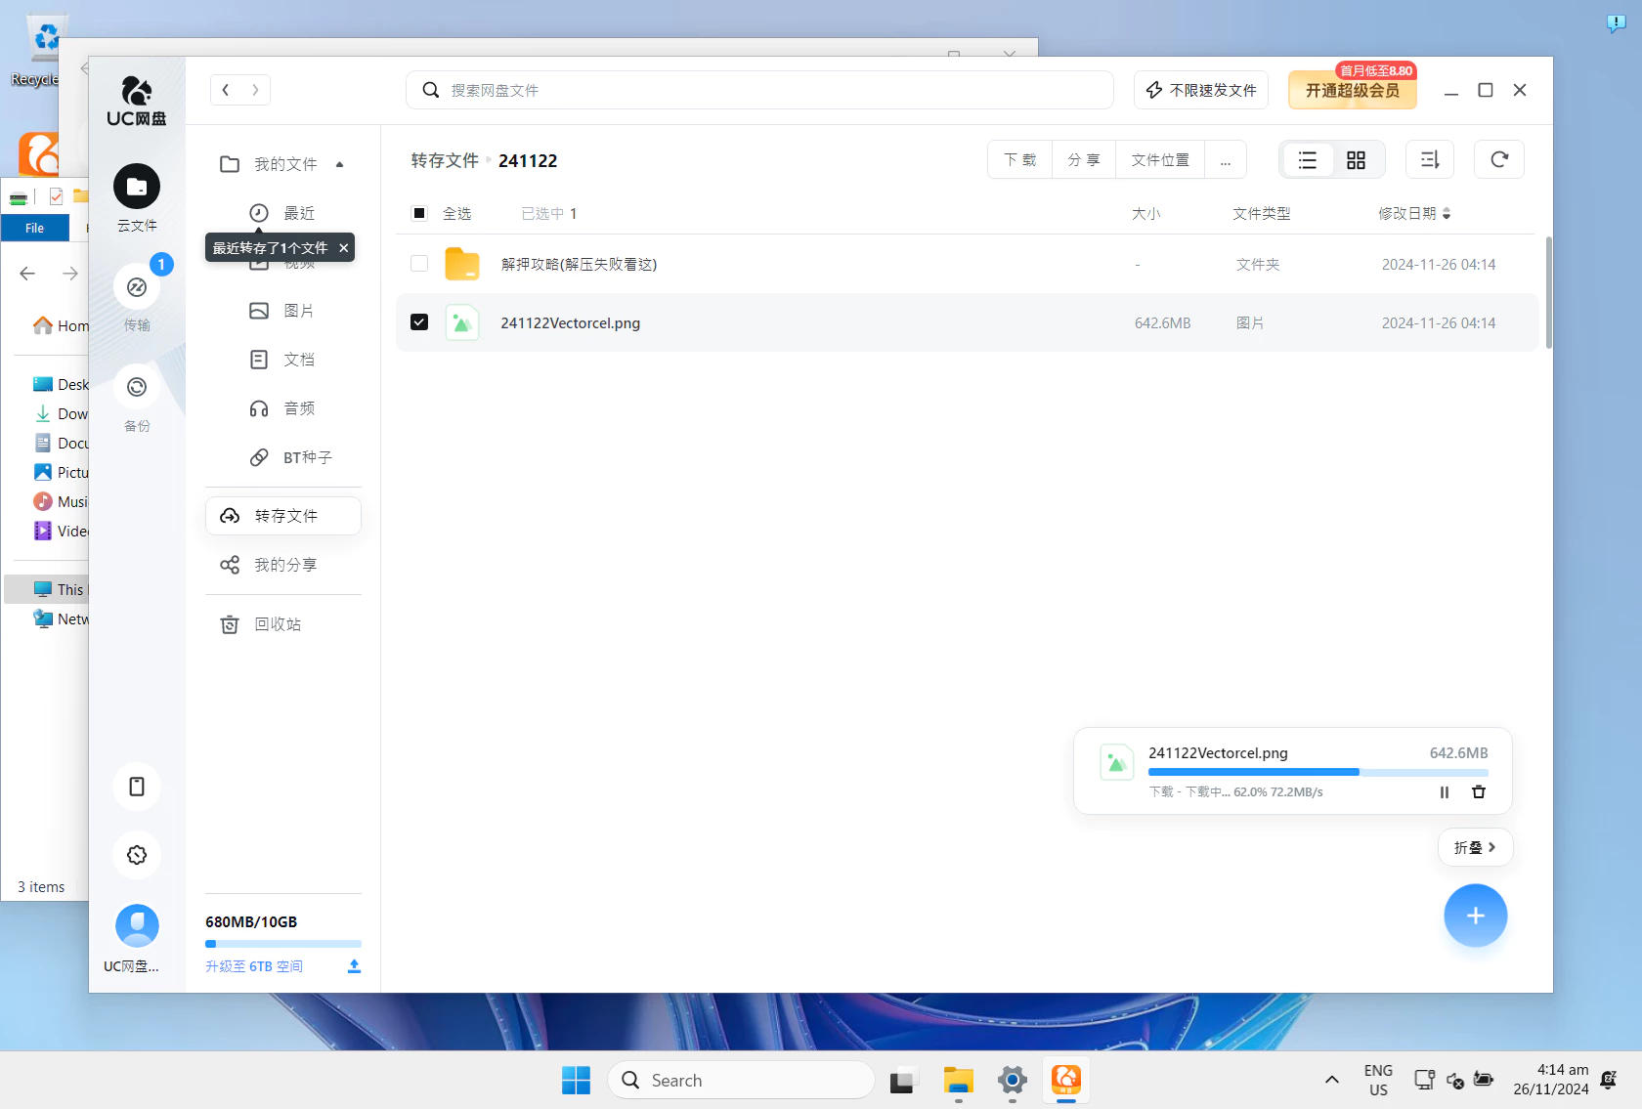This screenshot has height=1109, width=1642.
Task: Open UC网盘 icon in taskbar
Action: 1066,1081
